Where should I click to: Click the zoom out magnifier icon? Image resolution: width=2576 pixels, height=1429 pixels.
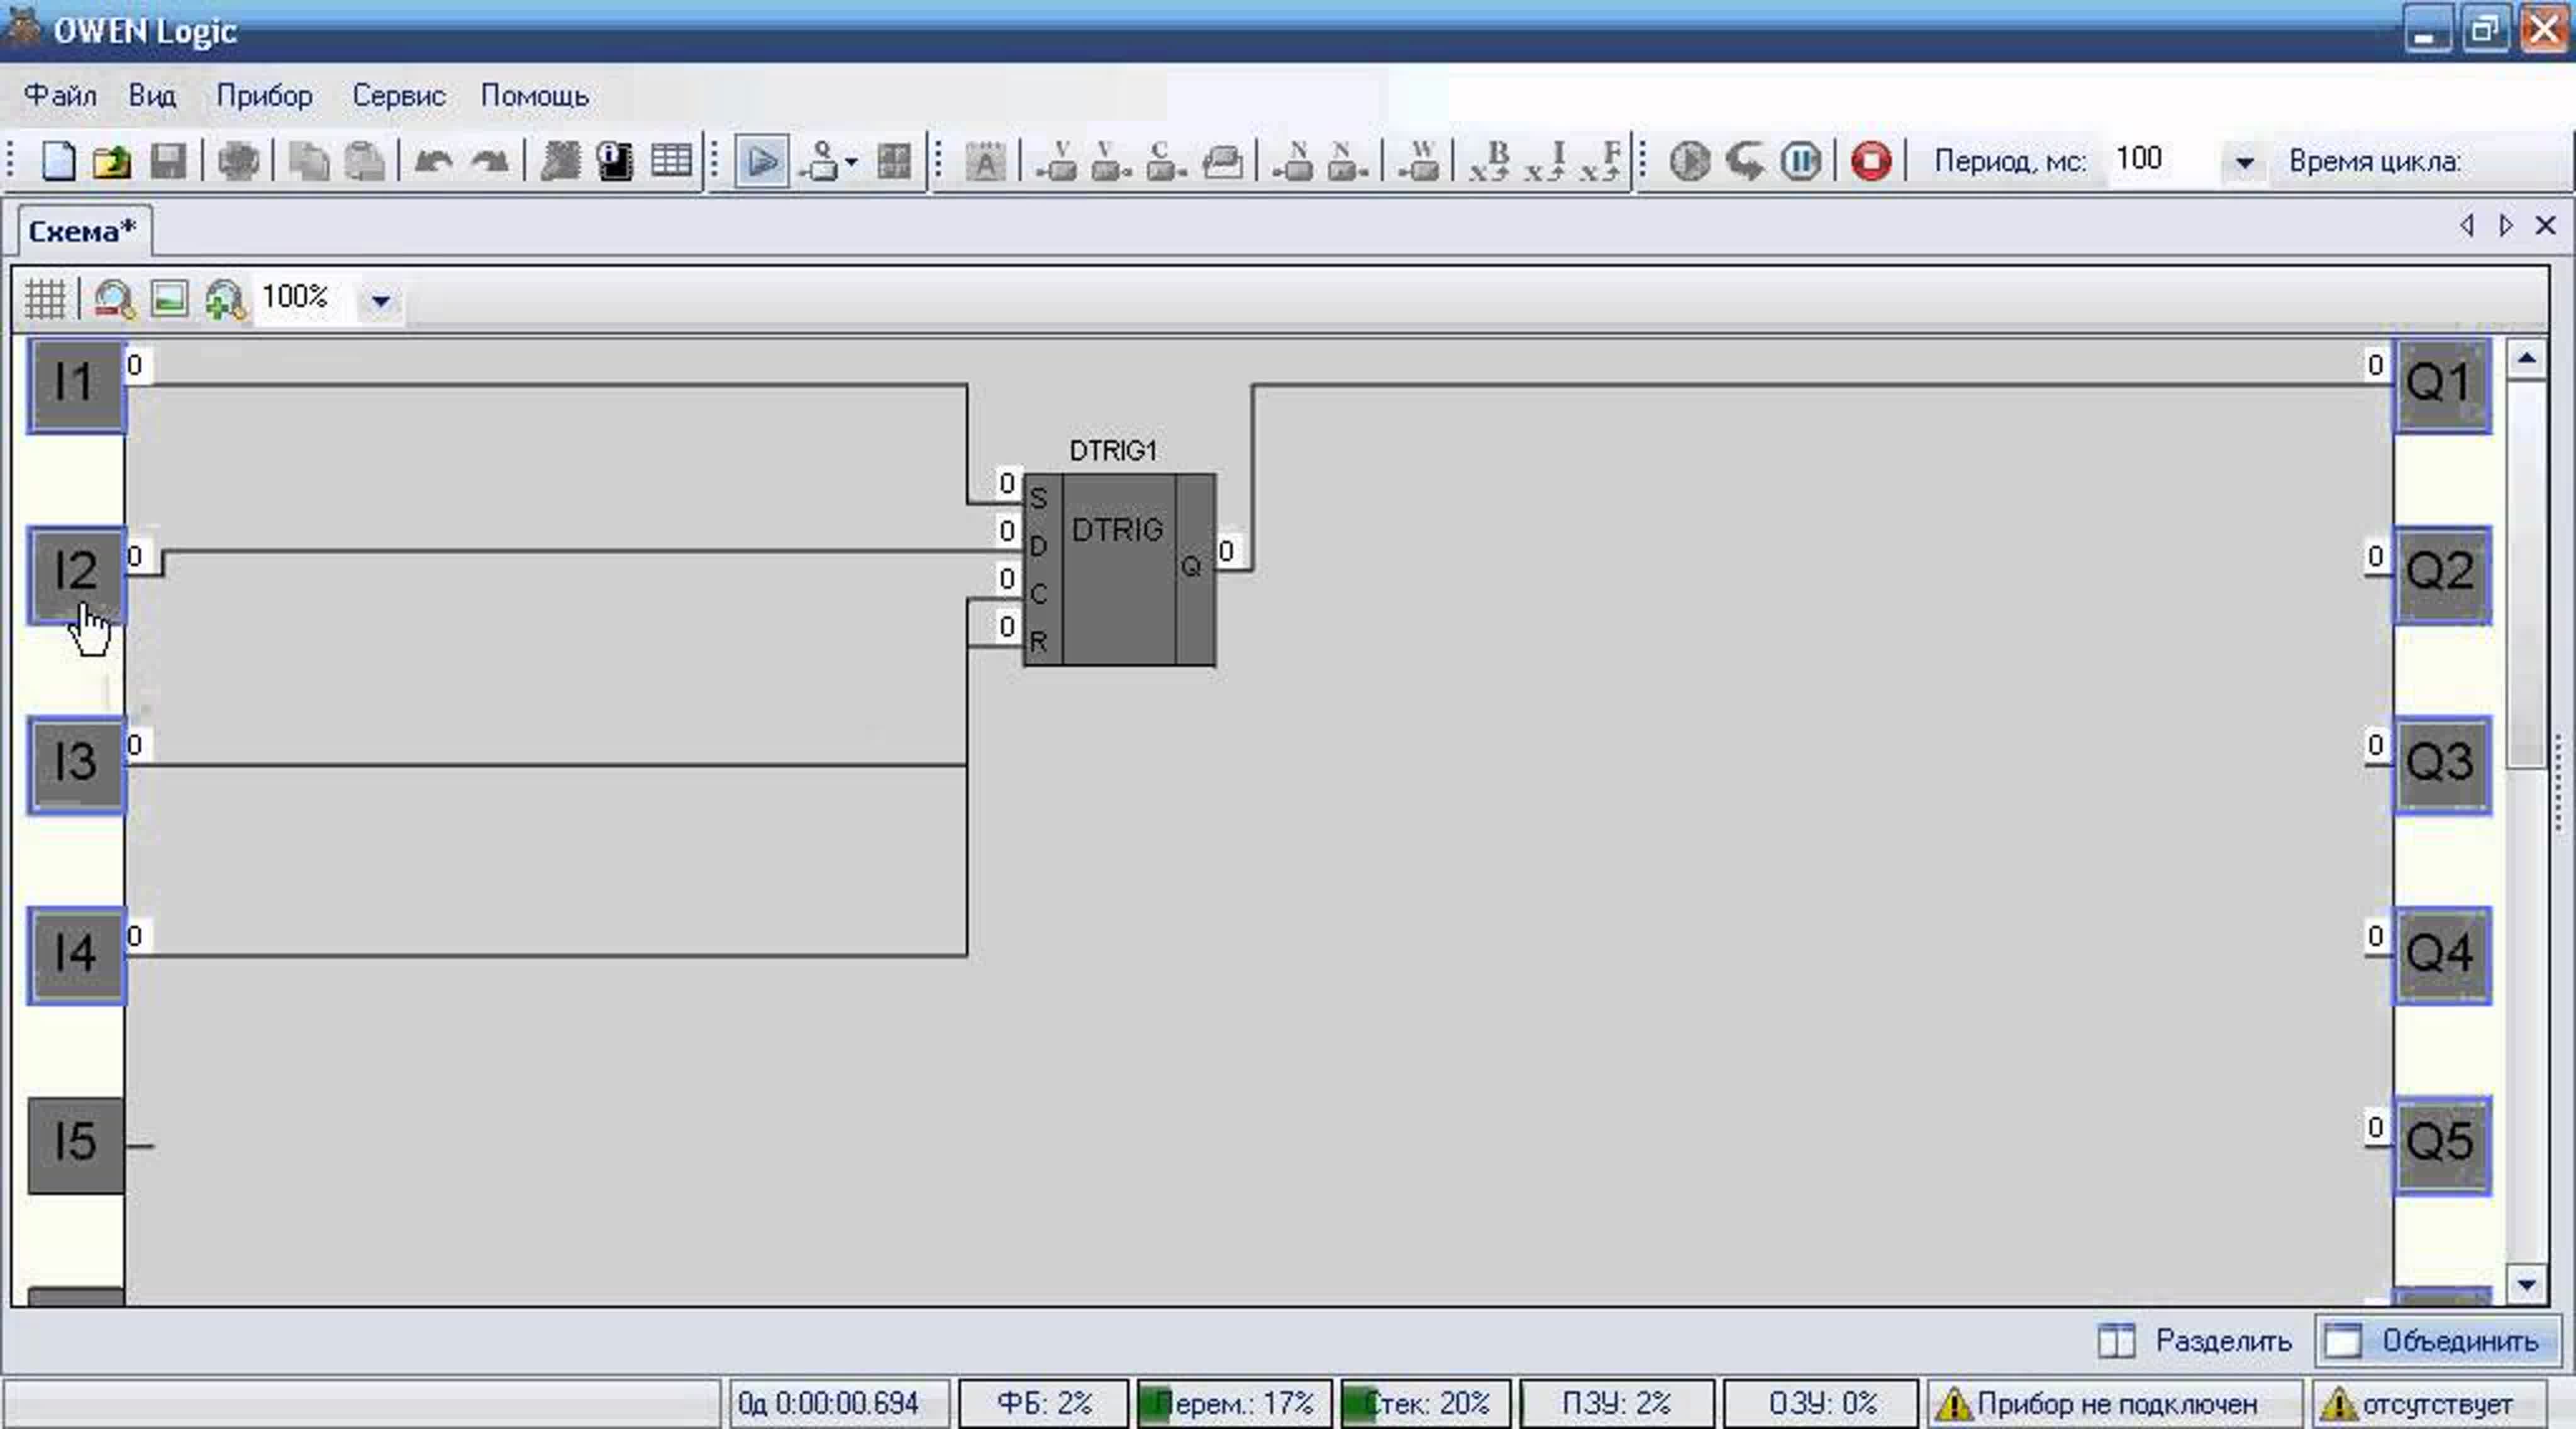coord(114,299)
